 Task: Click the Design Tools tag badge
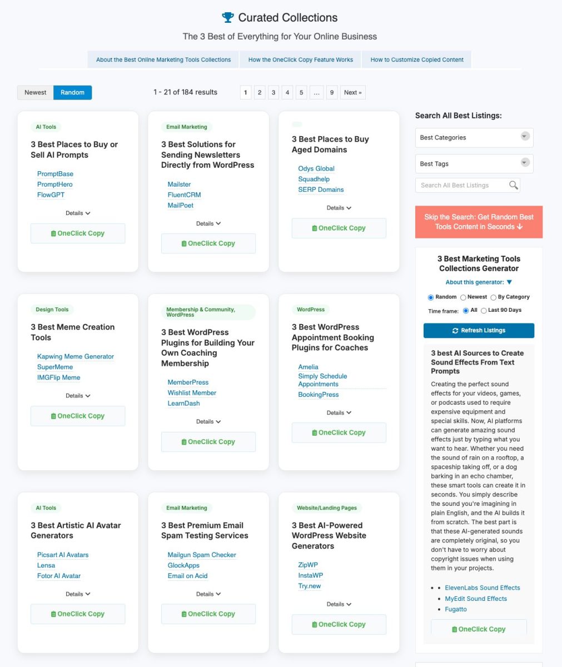(x=52, y=310)
